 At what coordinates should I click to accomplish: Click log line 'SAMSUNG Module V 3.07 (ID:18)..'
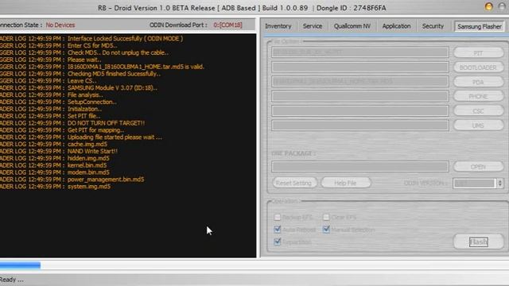[112, 88]
